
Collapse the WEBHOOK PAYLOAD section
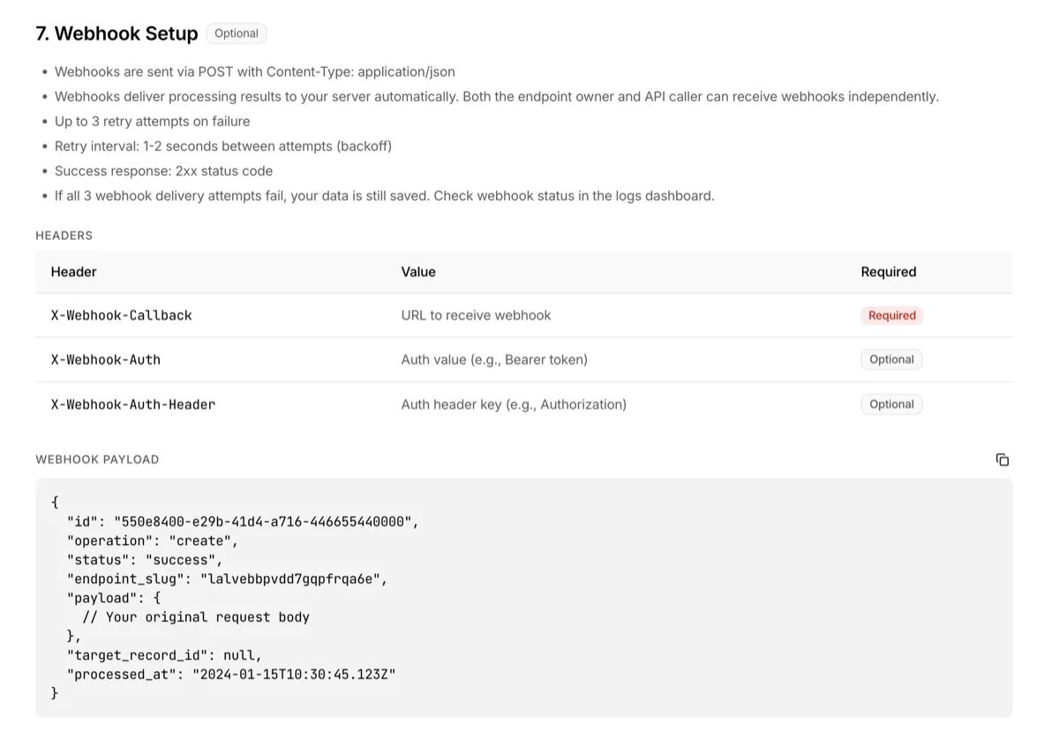(97, 459)
